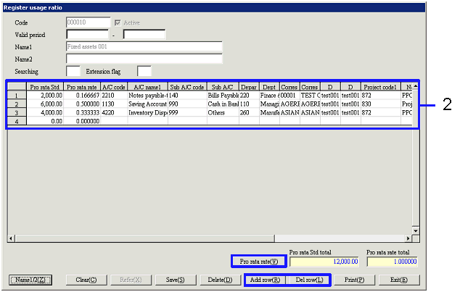
Task: Select the 6,000.00 Pro rata Std cell
Action: [45, 104]
